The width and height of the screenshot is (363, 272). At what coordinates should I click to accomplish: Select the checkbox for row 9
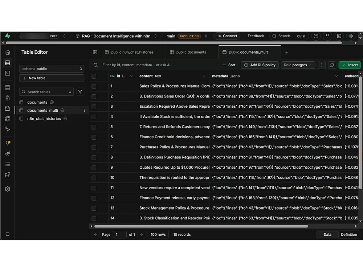94,168
